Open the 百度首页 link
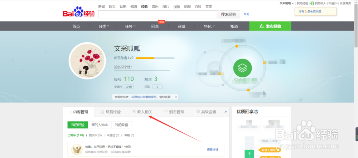 coord(345,3)
